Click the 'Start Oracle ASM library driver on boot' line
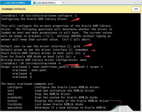The image size is (142, 112). click(43, 53)
